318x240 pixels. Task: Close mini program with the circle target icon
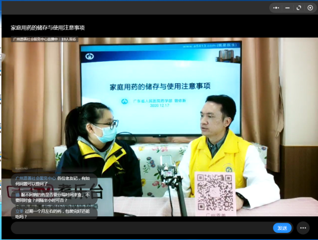click(310, 8)
